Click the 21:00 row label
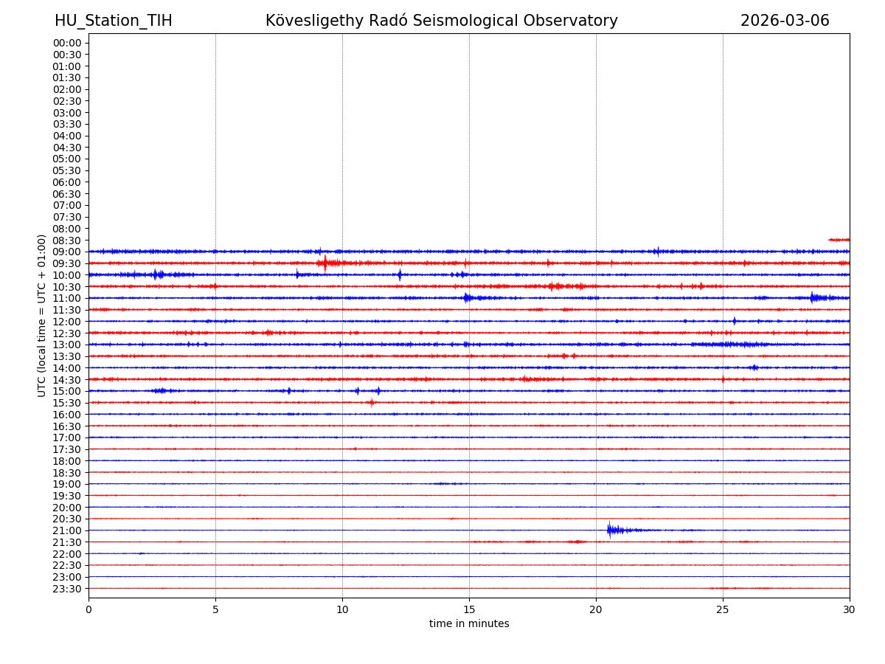 pos(67,530)
